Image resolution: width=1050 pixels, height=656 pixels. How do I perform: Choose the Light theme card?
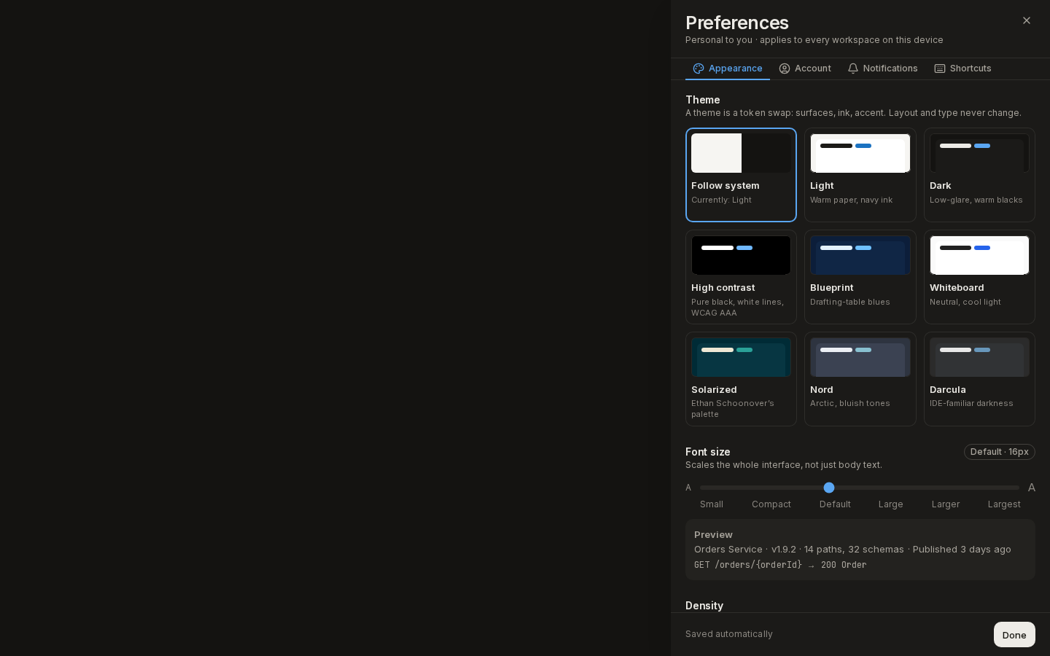pos(860,175)
